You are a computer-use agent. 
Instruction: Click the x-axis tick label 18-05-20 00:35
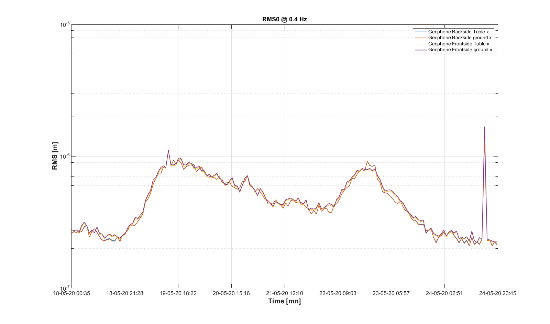point(71,293)
